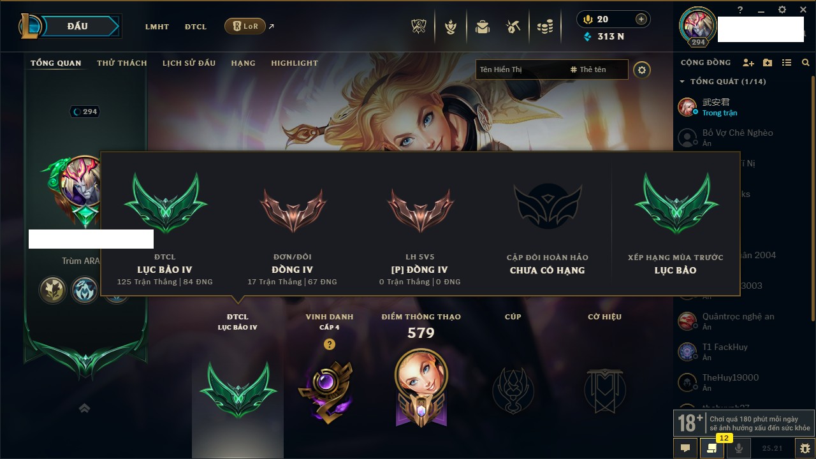816x459 pixels.
Task: Open the Store coins stack icon
Action: coord(544,27)
